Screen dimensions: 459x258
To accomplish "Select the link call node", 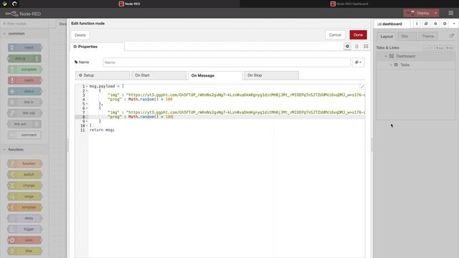I will [x=24, y=113].
